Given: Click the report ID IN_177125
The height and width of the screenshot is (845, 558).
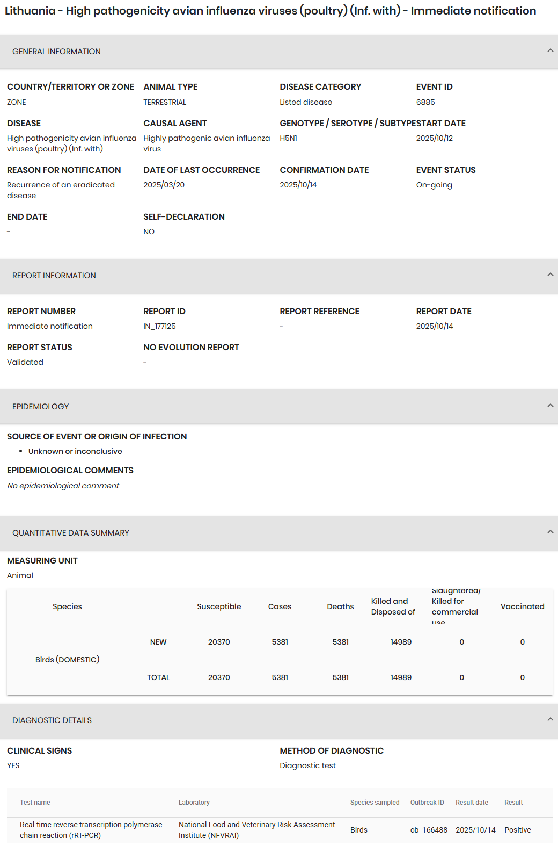Looking at the screenshot, I should pyautogui.click(x=159, y=326).
